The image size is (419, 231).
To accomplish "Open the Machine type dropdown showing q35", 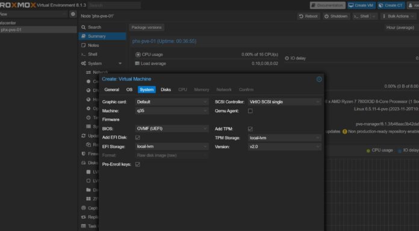I will pos(205,110).
